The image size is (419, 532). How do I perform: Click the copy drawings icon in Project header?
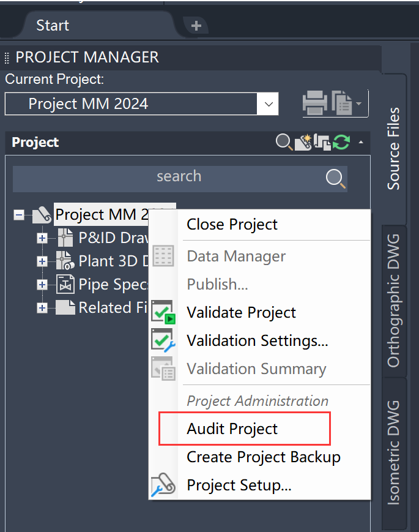[x=322, y=142]
